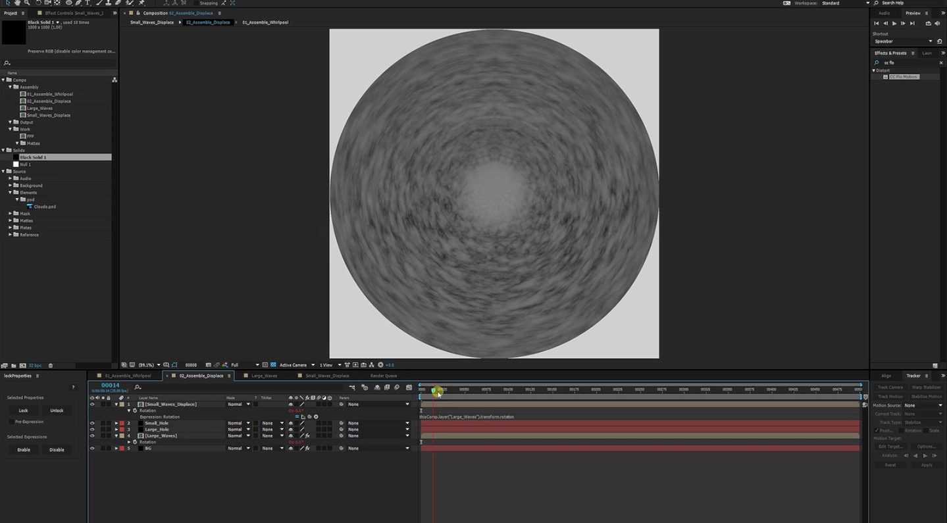This screenshot has width=947, height=523.
Task: Expand Audio folder in project panel
Action: coord(10,178)
